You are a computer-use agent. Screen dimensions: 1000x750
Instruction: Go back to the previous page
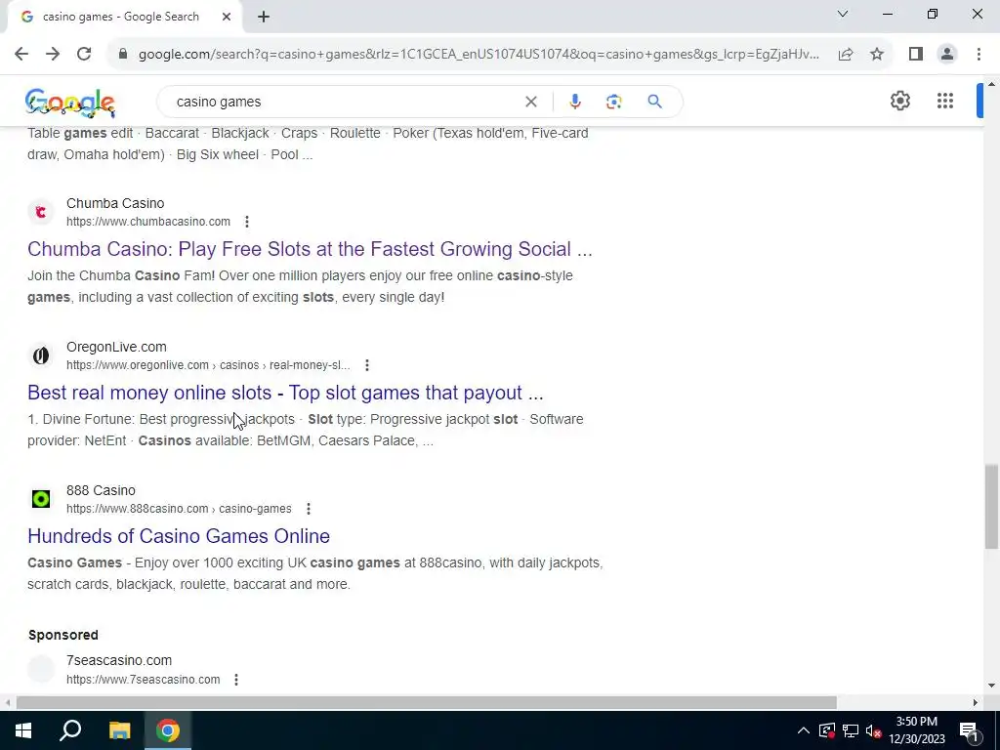tap(21, 55)
